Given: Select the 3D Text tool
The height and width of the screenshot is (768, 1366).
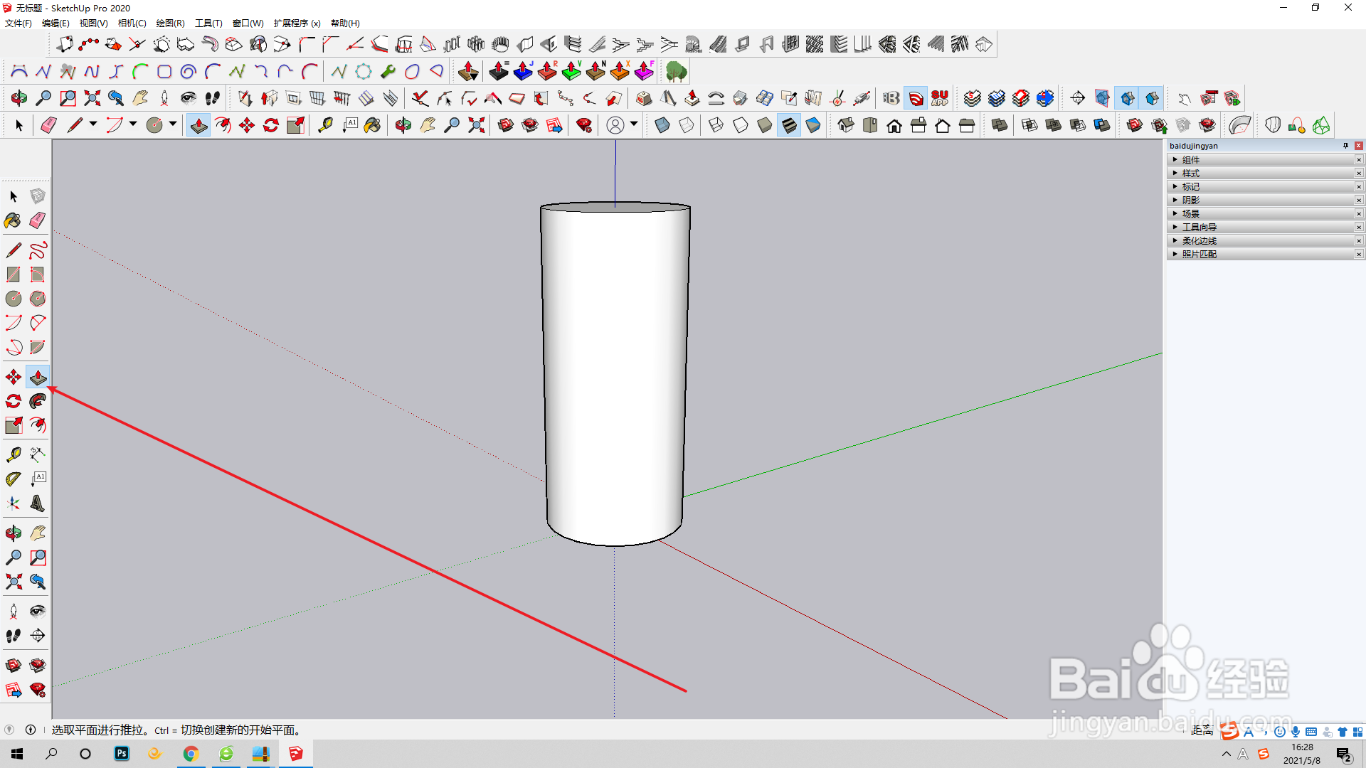Looking at the screenshot, I should point(38,503).
